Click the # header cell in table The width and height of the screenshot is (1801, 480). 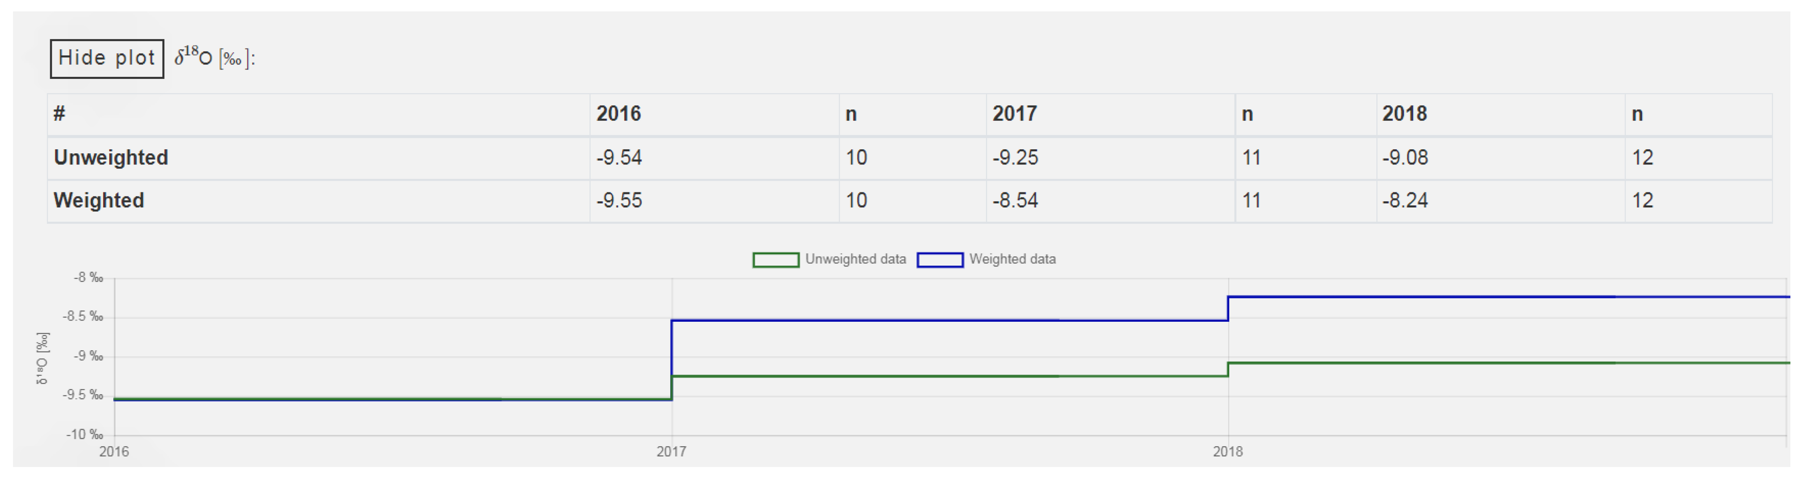(59, 114)
